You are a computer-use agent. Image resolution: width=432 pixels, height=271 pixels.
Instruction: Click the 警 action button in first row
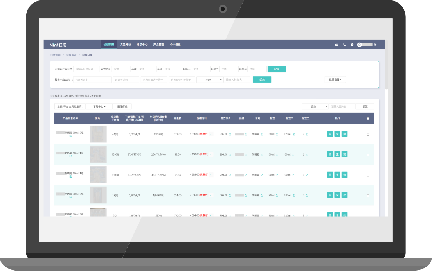point(330,134)
